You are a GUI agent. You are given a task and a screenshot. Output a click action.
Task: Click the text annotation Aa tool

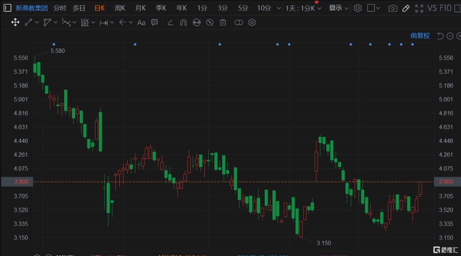(142, 22)
